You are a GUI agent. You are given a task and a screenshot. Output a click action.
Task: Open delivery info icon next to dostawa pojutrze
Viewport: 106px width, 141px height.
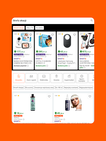click(x=28, y=66)
